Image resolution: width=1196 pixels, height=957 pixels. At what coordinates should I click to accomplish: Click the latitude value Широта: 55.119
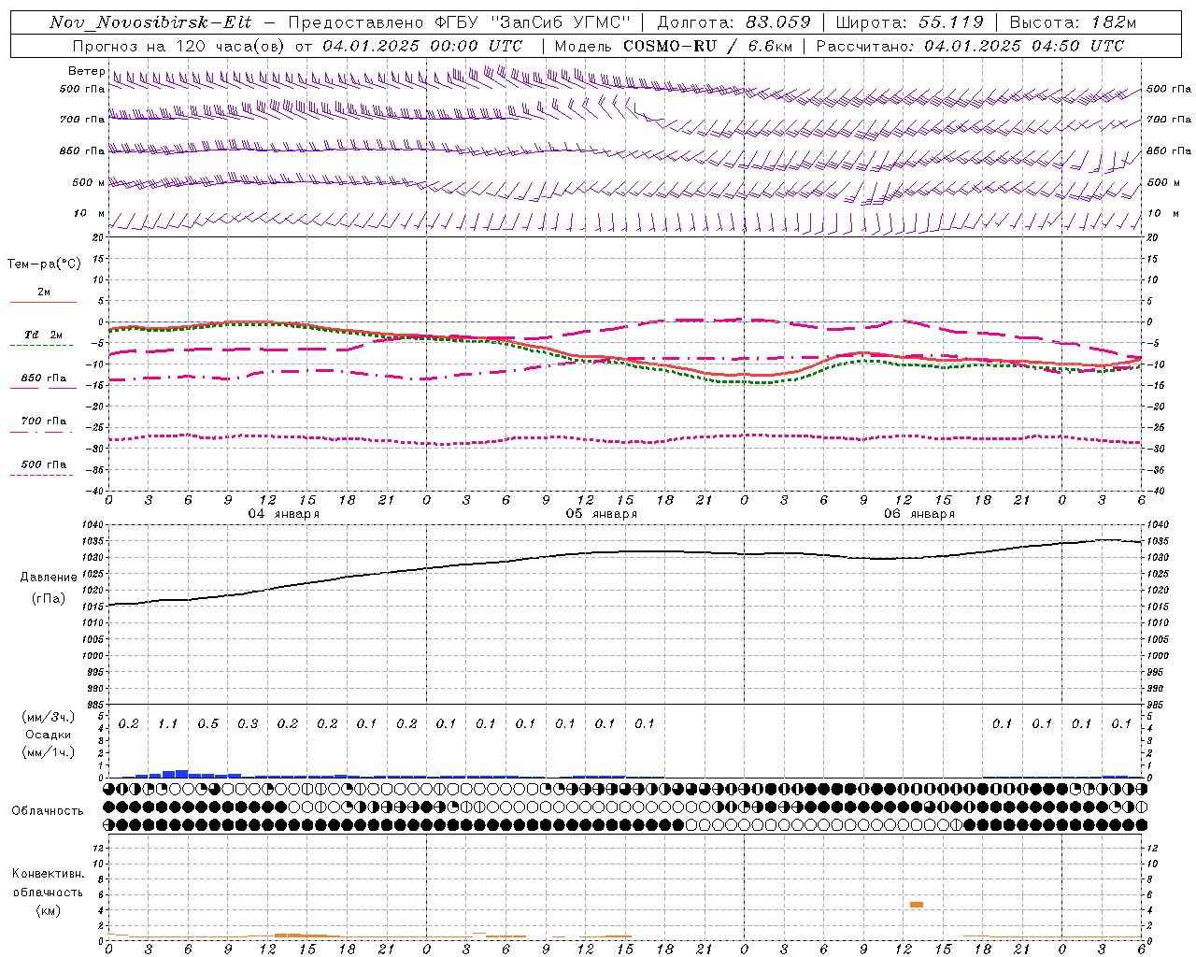pyautogui.click(x=910, y=22)
